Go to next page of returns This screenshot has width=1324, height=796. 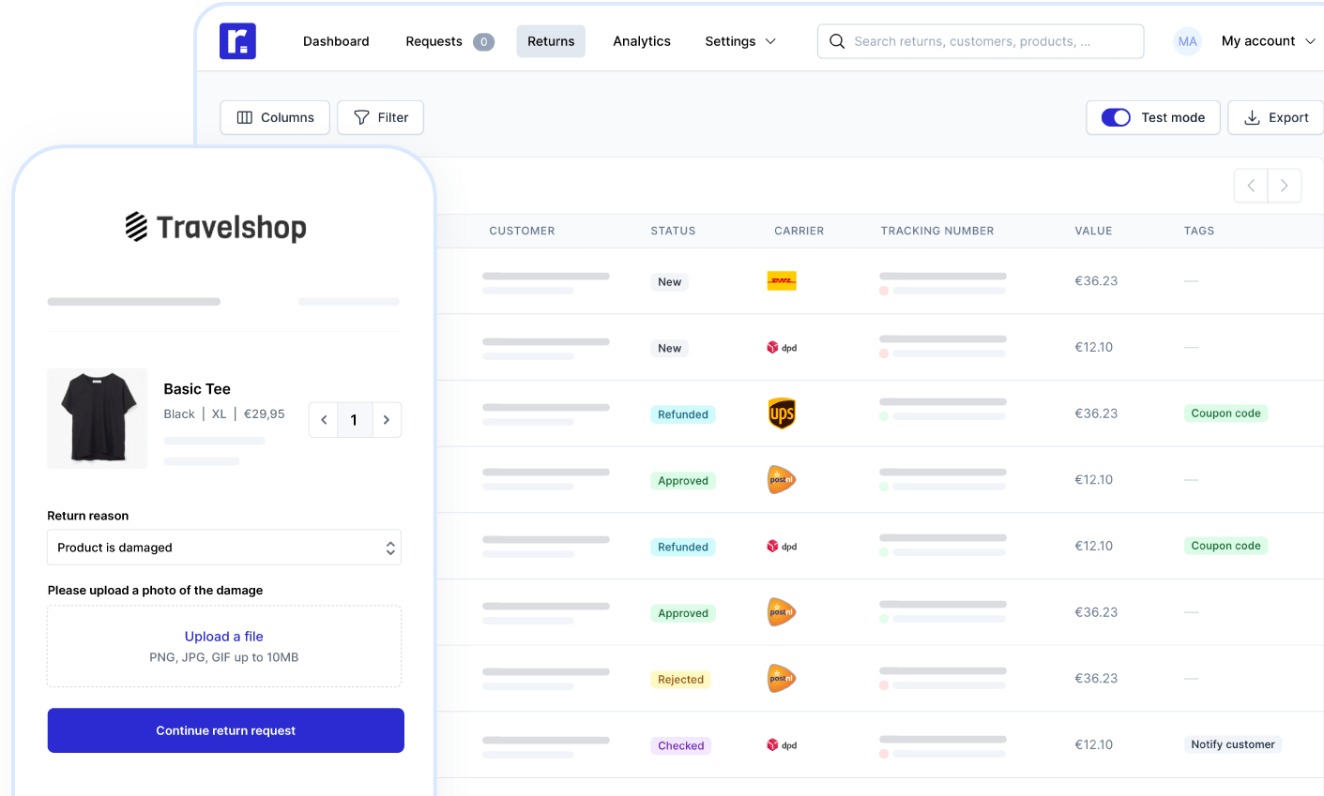1285,186
